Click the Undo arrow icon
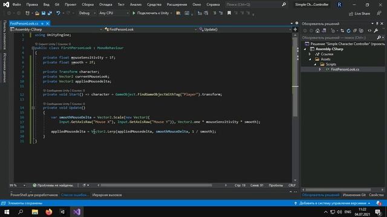 coord(58,13)
